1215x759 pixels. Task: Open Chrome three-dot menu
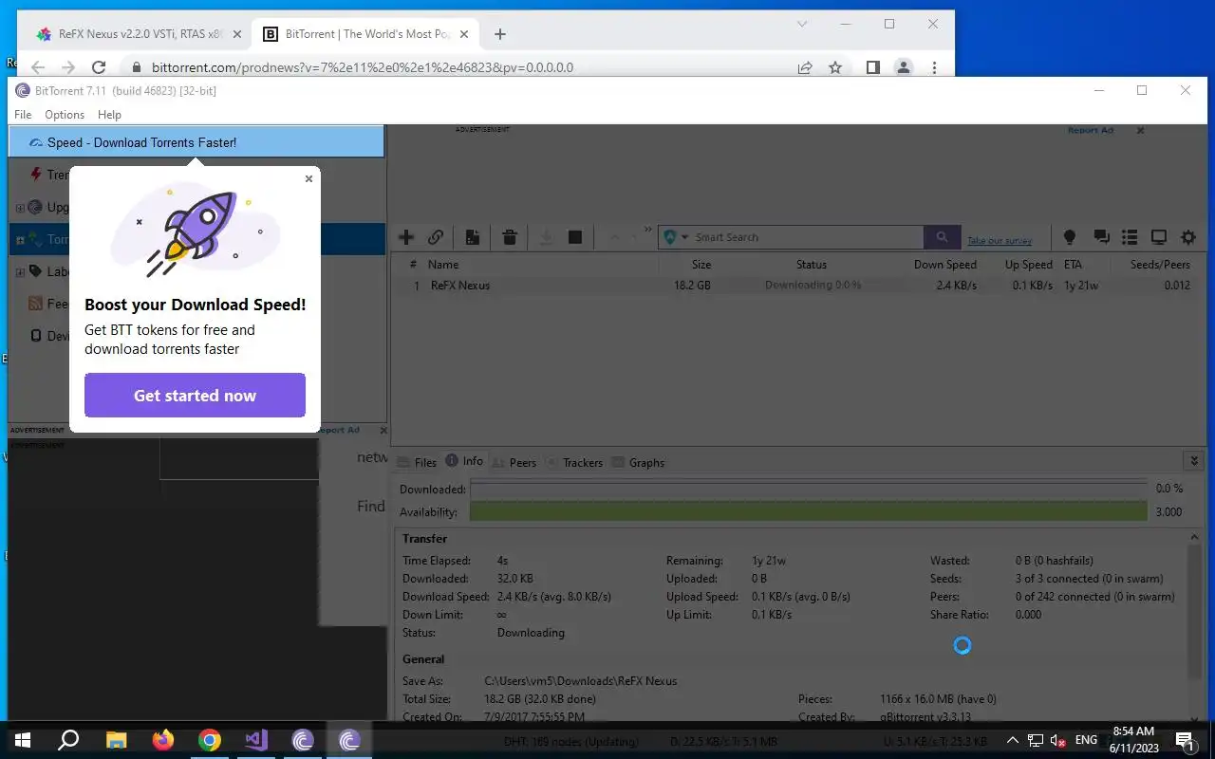934,67
